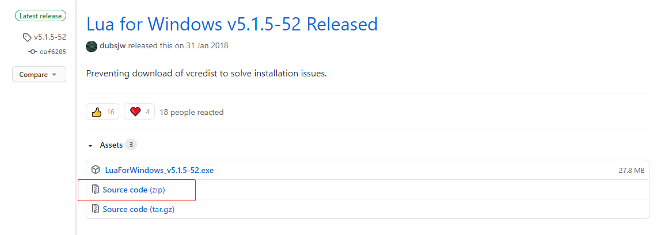Click the Assets count badge showing 3

(x=131, y=145)
